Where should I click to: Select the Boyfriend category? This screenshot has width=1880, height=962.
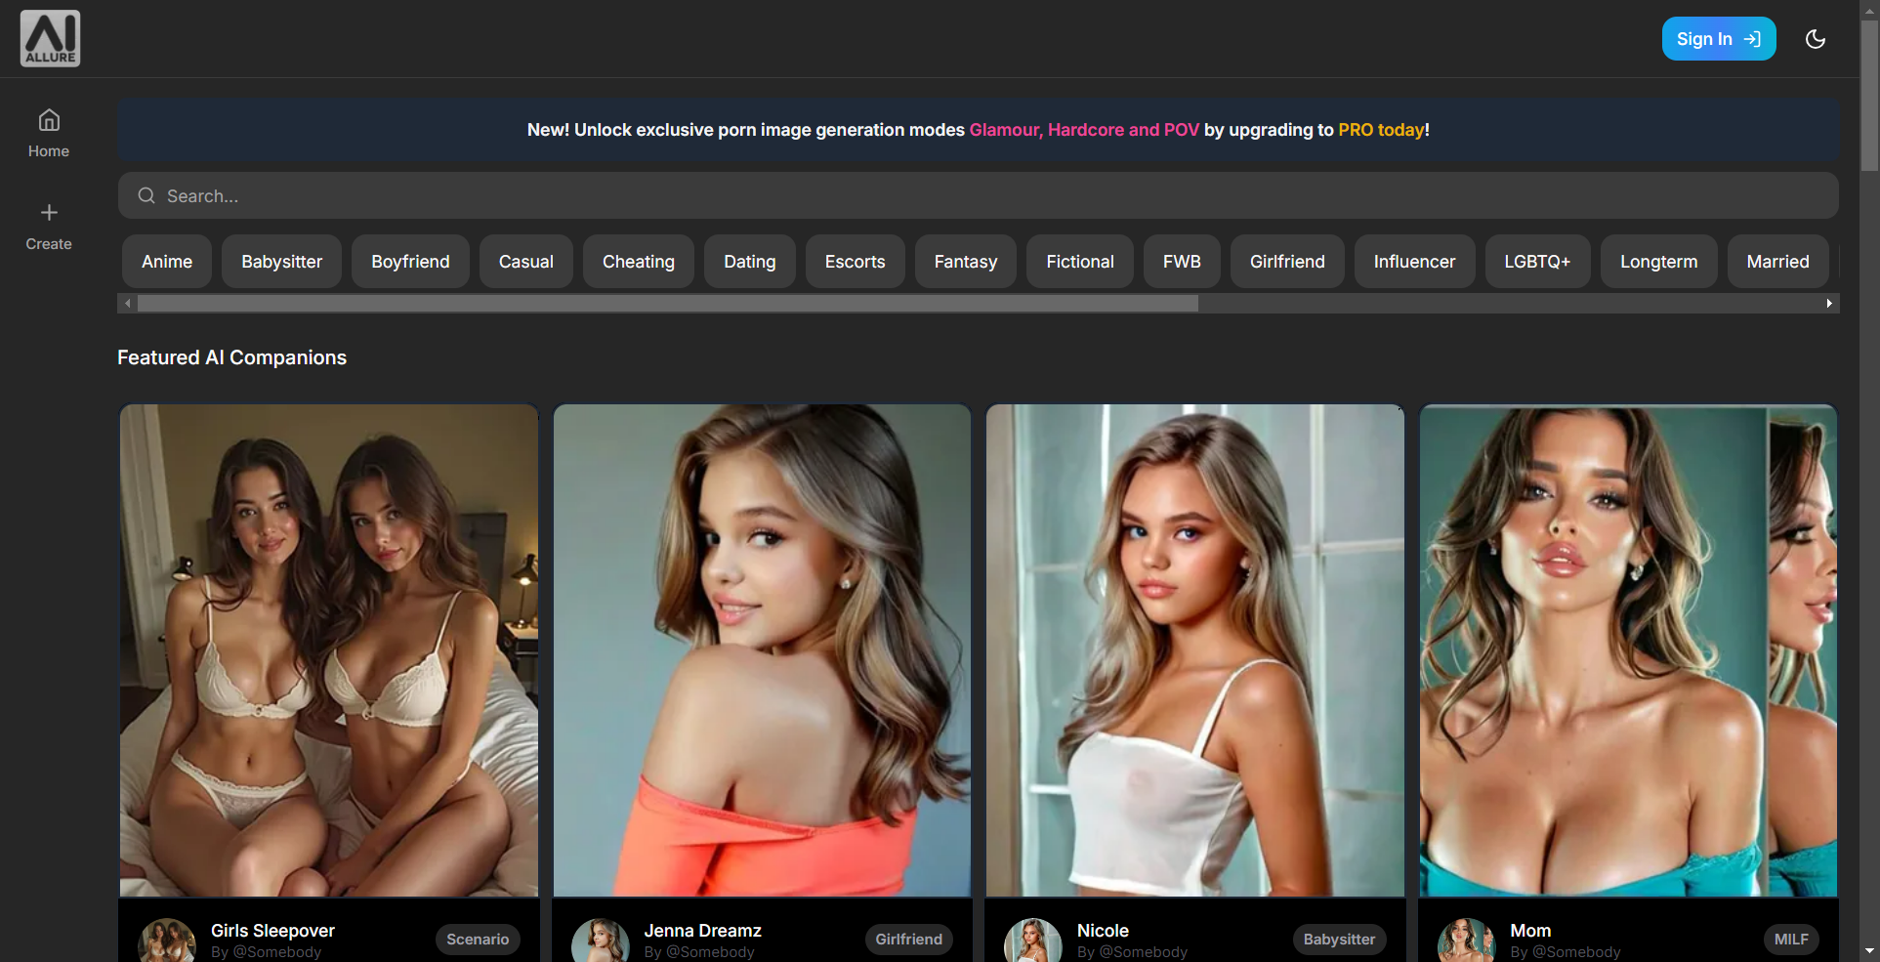pos(410,262)
